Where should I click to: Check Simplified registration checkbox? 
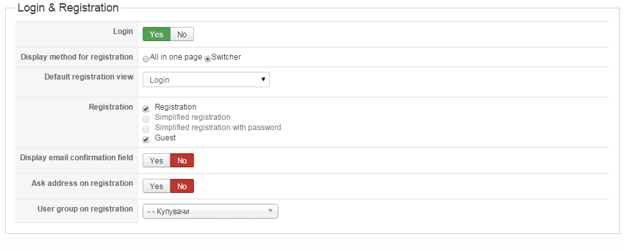pyautogui.click(x=146, y=119)
